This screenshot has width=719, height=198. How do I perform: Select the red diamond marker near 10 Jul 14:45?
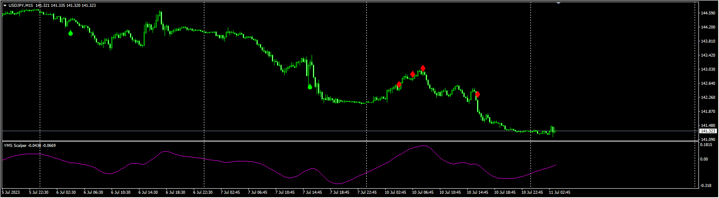[x=477, y=94]
